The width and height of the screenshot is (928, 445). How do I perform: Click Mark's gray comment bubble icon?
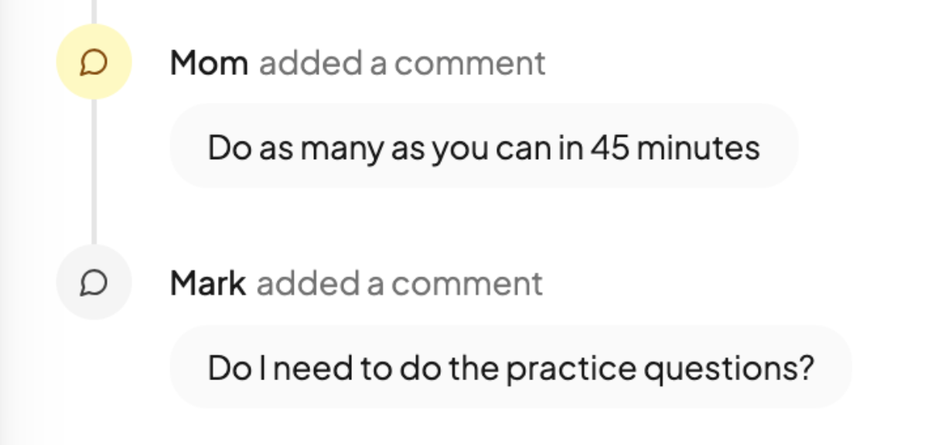tap(94, 284)
